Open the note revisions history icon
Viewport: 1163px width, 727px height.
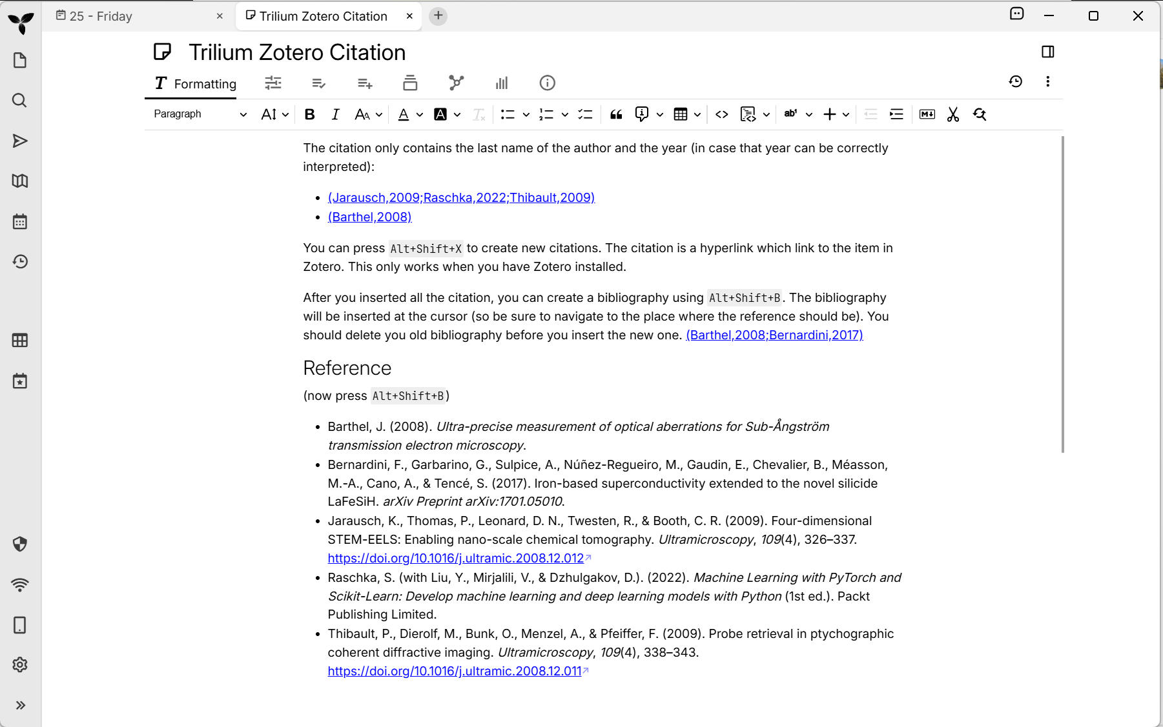point(1015,81)
